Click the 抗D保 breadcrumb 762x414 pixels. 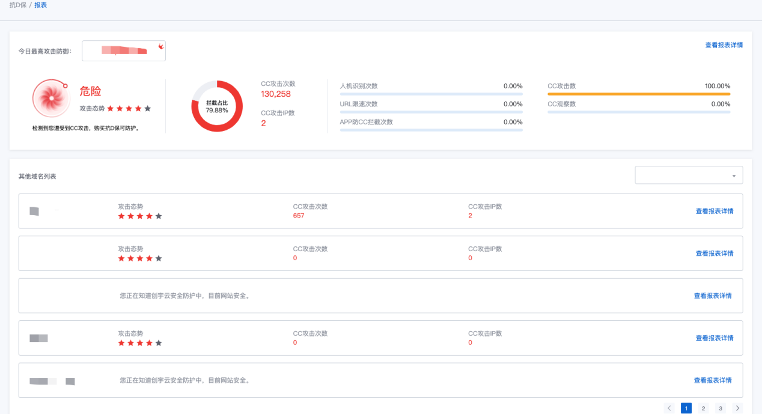[x=17, y=5]
